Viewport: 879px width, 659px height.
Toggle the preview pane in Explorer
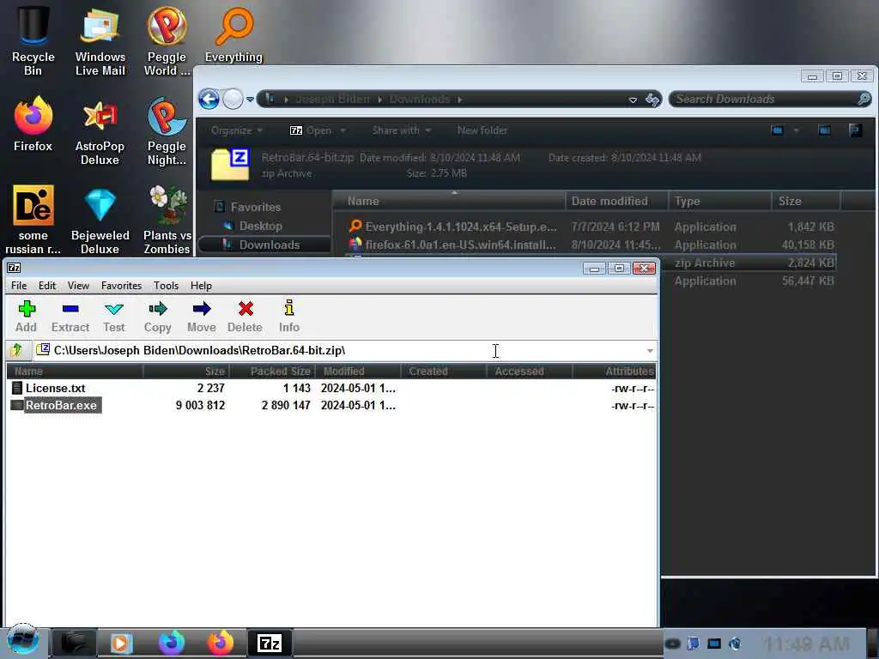click(x=824, y=130)
